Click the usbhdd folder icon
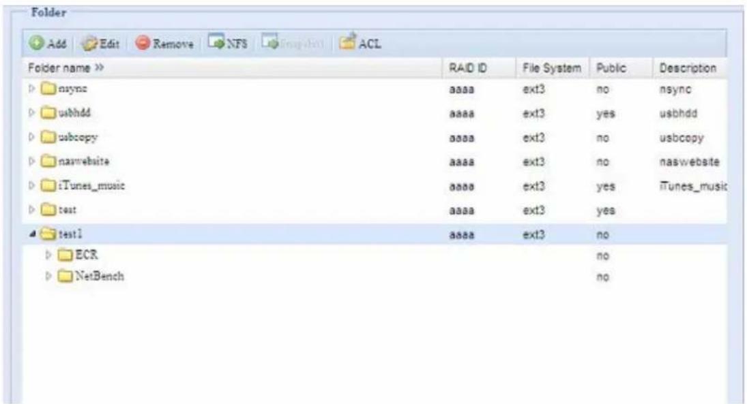The height and width of the screenshot is (404, 747). tap(48, 113)
